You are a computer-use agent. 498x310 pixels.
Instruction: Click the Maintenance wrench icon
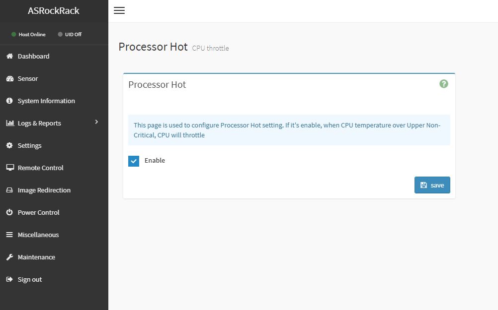pos(9,257)
